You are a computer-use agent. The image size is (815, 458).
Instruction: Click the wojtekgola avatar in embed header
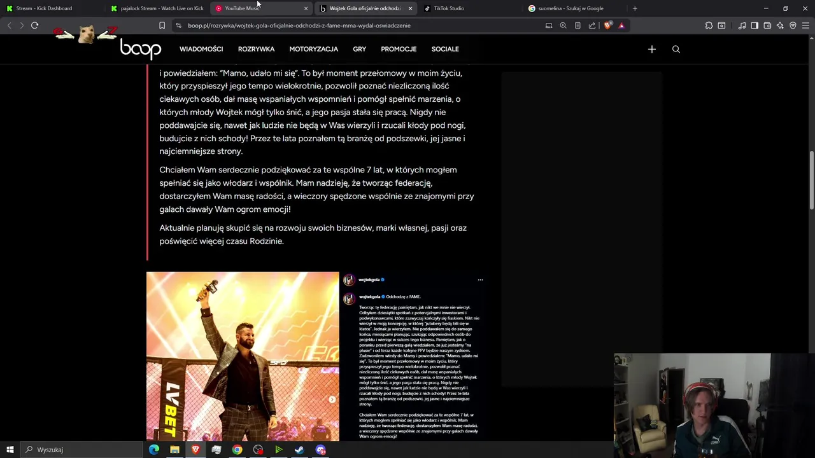click(x=349, y=280)
